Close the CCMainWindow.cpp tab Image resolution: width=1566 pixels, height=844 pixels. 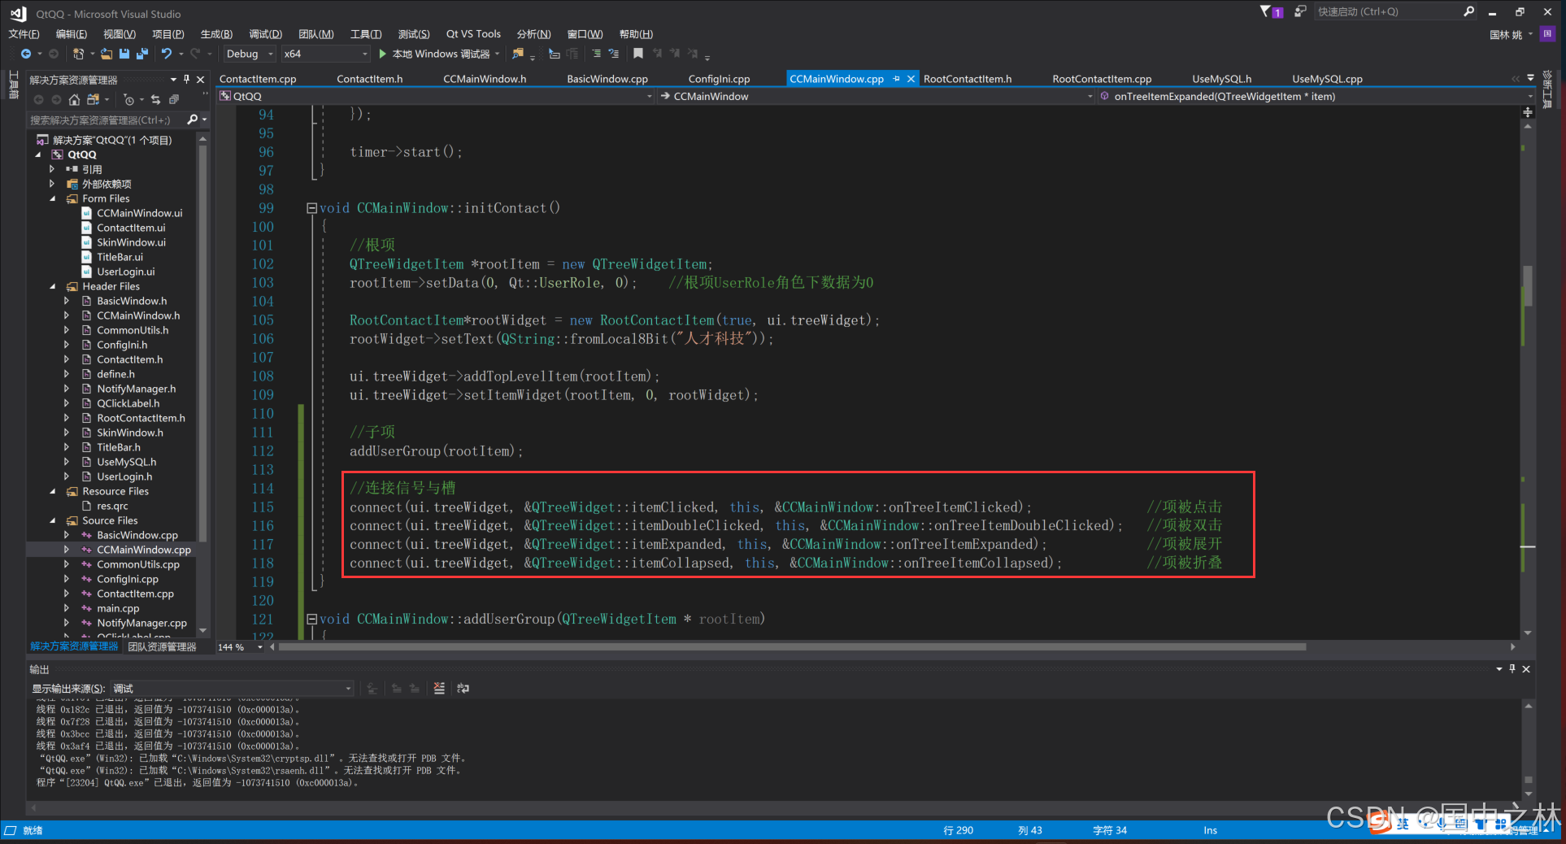point(911,79)
